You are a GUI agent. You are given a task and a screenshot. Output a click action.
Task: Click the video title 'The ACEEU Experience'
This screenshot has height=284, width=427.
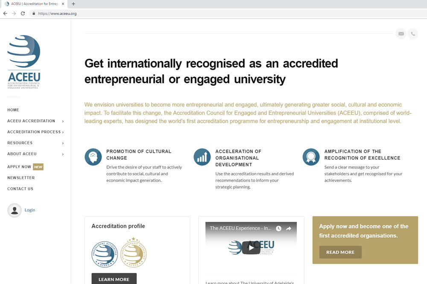click(x=240, y=228)
